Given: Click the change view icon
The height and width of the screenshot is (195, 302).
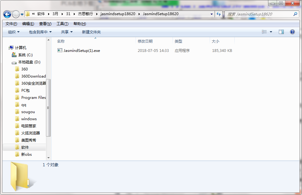Looking at the screenshot, I should tap(264, 32).
